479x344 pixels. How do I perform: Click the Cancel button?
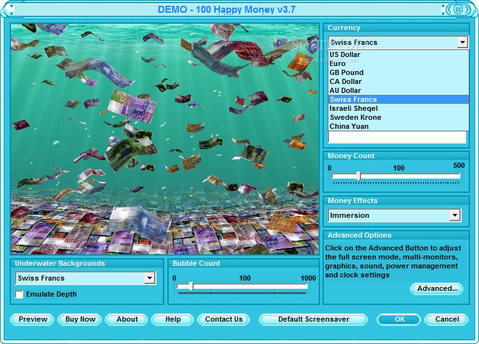click(447, 319)
